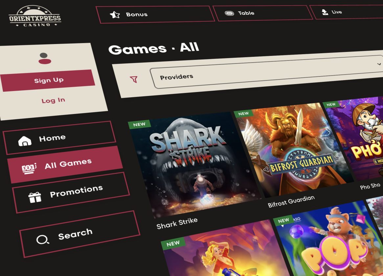Screen dimensions: 383x276
Task: Open the Providers dropdown
Action: [266, 72]
